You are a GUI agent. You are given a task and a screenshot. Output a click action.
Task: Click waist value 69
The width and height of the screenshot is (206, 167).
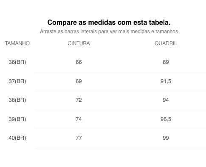click(x=79, y=81)
